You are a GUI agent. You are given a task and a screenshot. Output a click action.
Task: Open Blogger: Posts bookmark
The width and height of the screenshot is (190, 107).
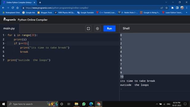[45, 12]
